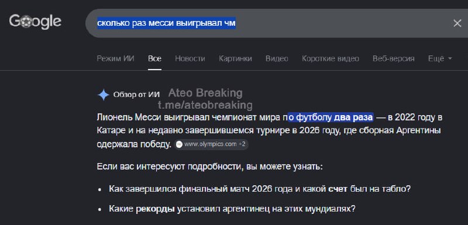Open the www.olympics.com source chip
This screenshot has height=225, width=468.
coord(211,144)
